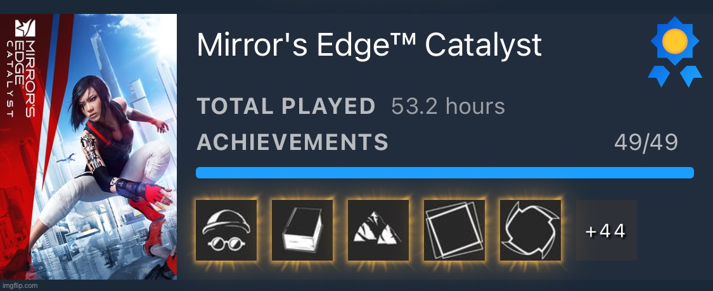
Task: Click the cap and glasses achievement icon
Action: click(x=226, y=230)
